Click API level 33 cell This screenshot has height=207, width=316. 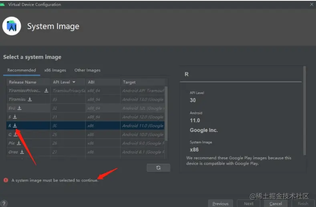pyautogui.click(x=68, y=99)
